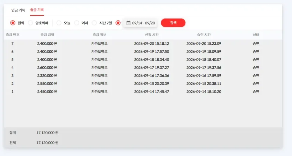Click the 2,400,000 원 amount in row 7

tap(47, 44)
